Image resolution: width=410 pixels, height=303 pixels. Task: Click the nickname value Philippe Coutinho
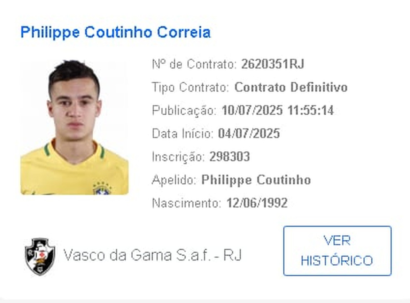[x=256, y=180]
